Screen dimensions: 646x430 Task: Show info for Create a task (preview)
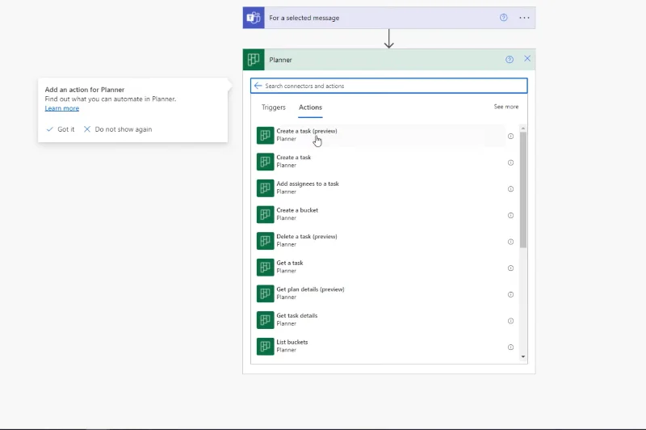510,136
